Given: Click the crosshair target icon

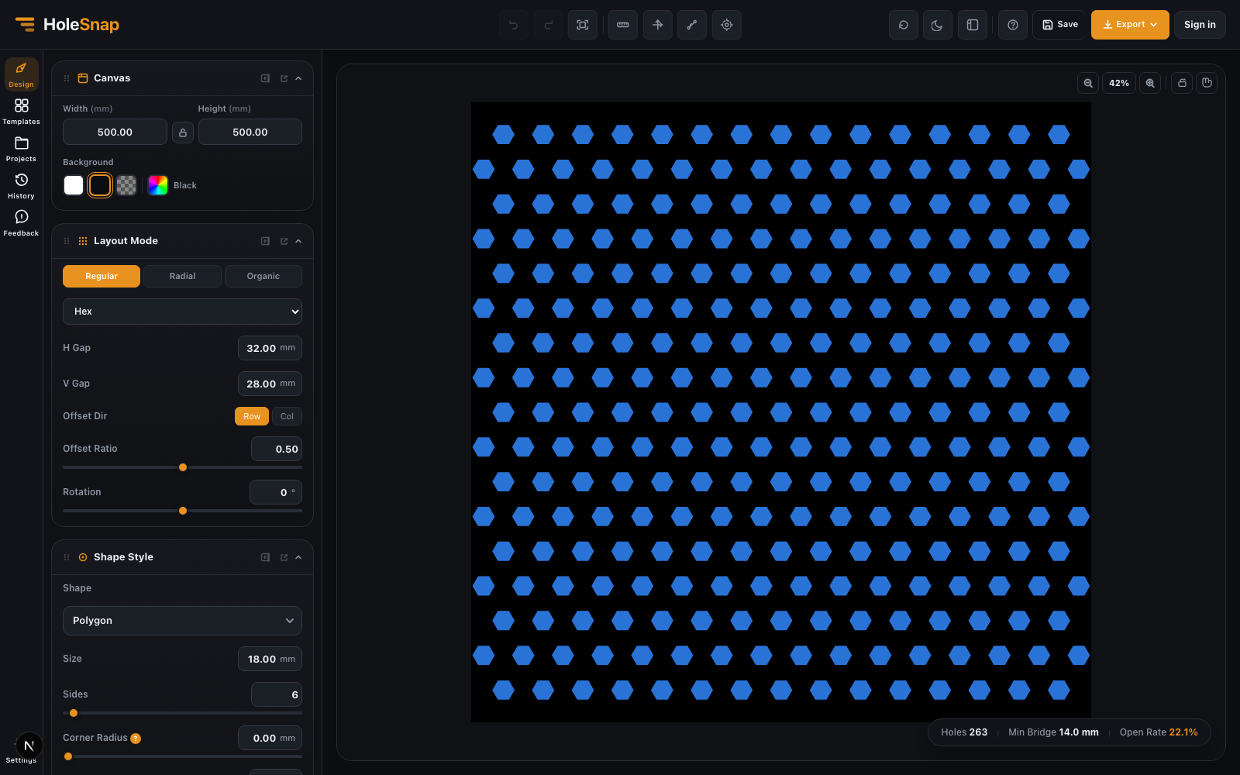Looking at the screenshot, I should point(727,25).
